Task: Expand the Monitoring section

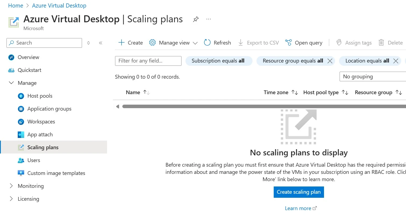Action: click(11, 186)
